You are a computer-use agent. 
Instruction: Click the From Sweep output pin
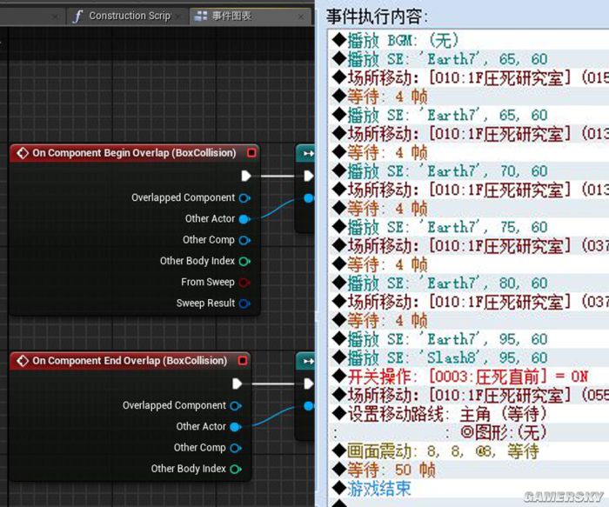[x=244, y=283]
